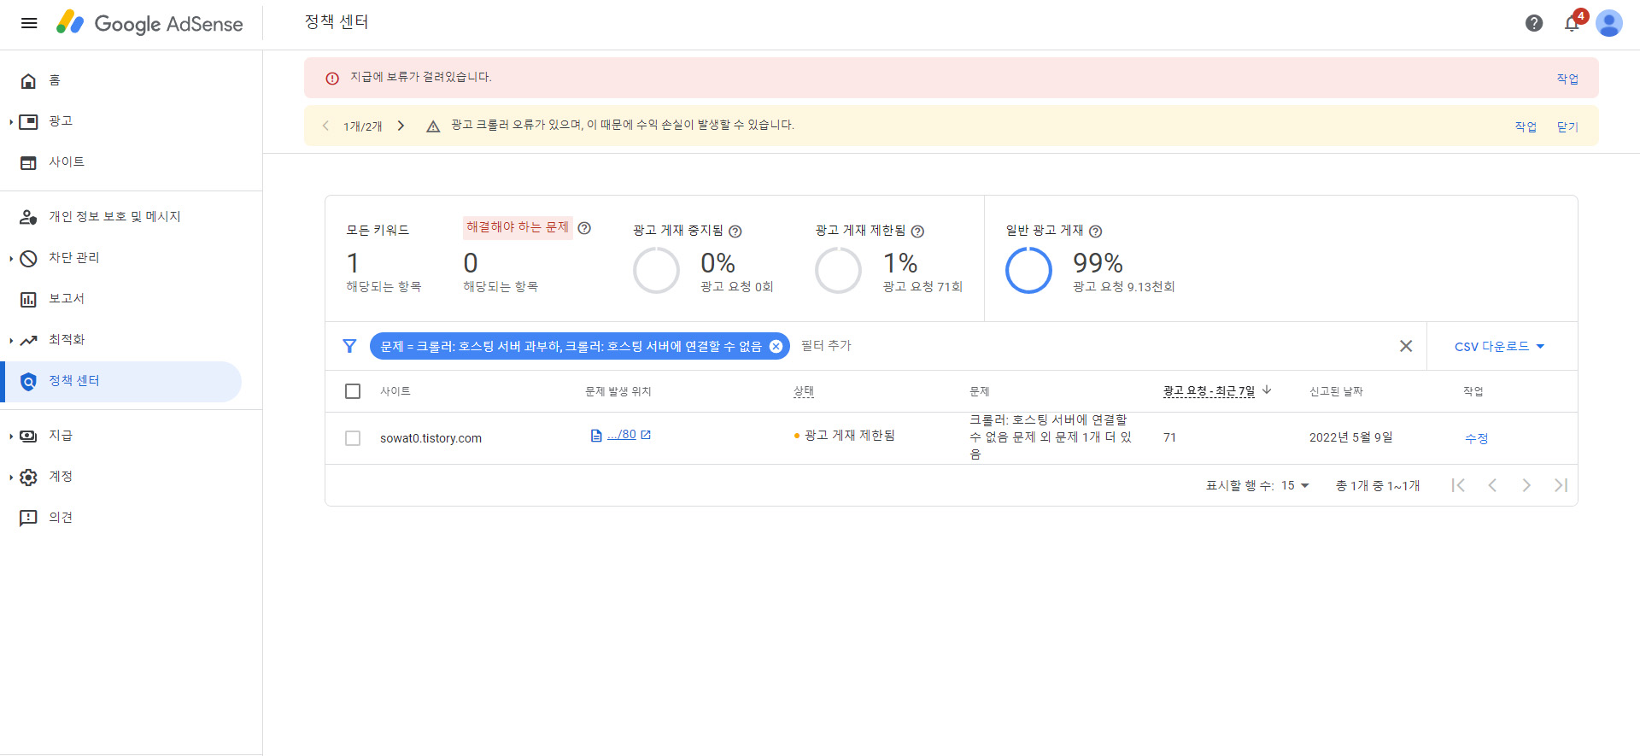Click the Feedback (의견) icon
This screenshot has width=1640, height=756.
28,518
